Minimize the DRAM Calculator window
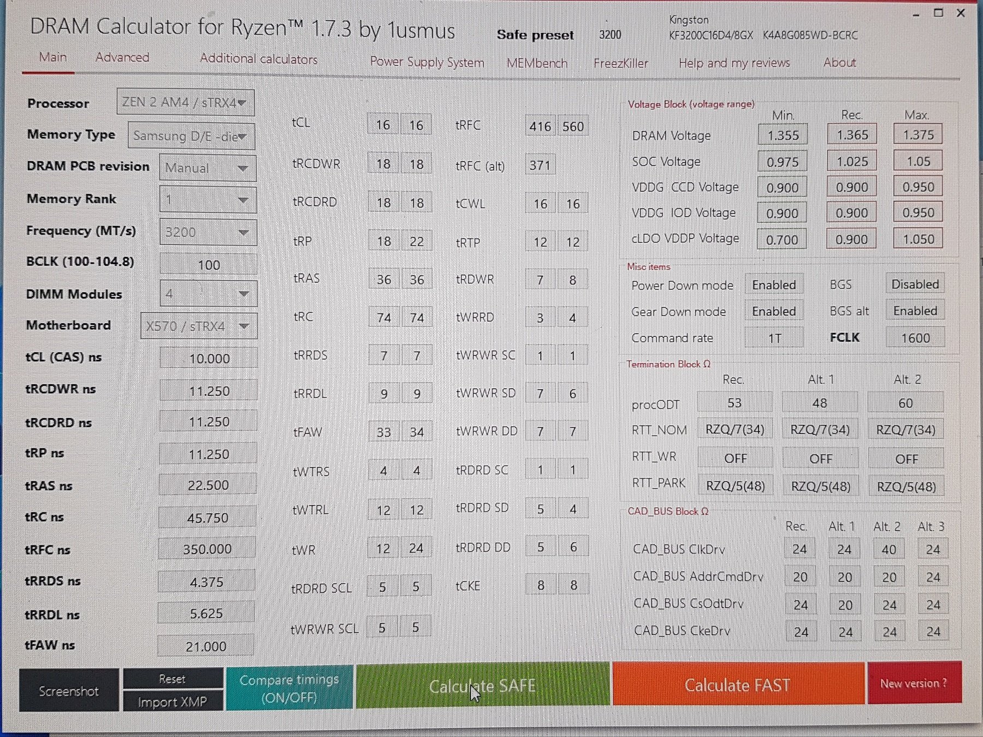Screen dimensions: 983x737 (916, 14)
